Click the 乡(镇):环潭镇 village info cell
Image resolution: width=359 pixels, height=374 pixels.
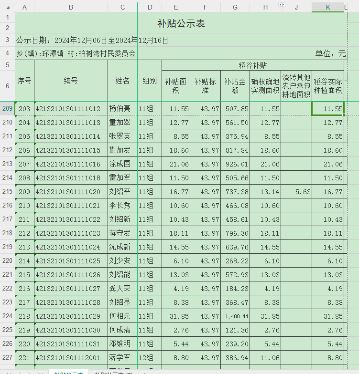pyautogui.click(x=76, y=53)
